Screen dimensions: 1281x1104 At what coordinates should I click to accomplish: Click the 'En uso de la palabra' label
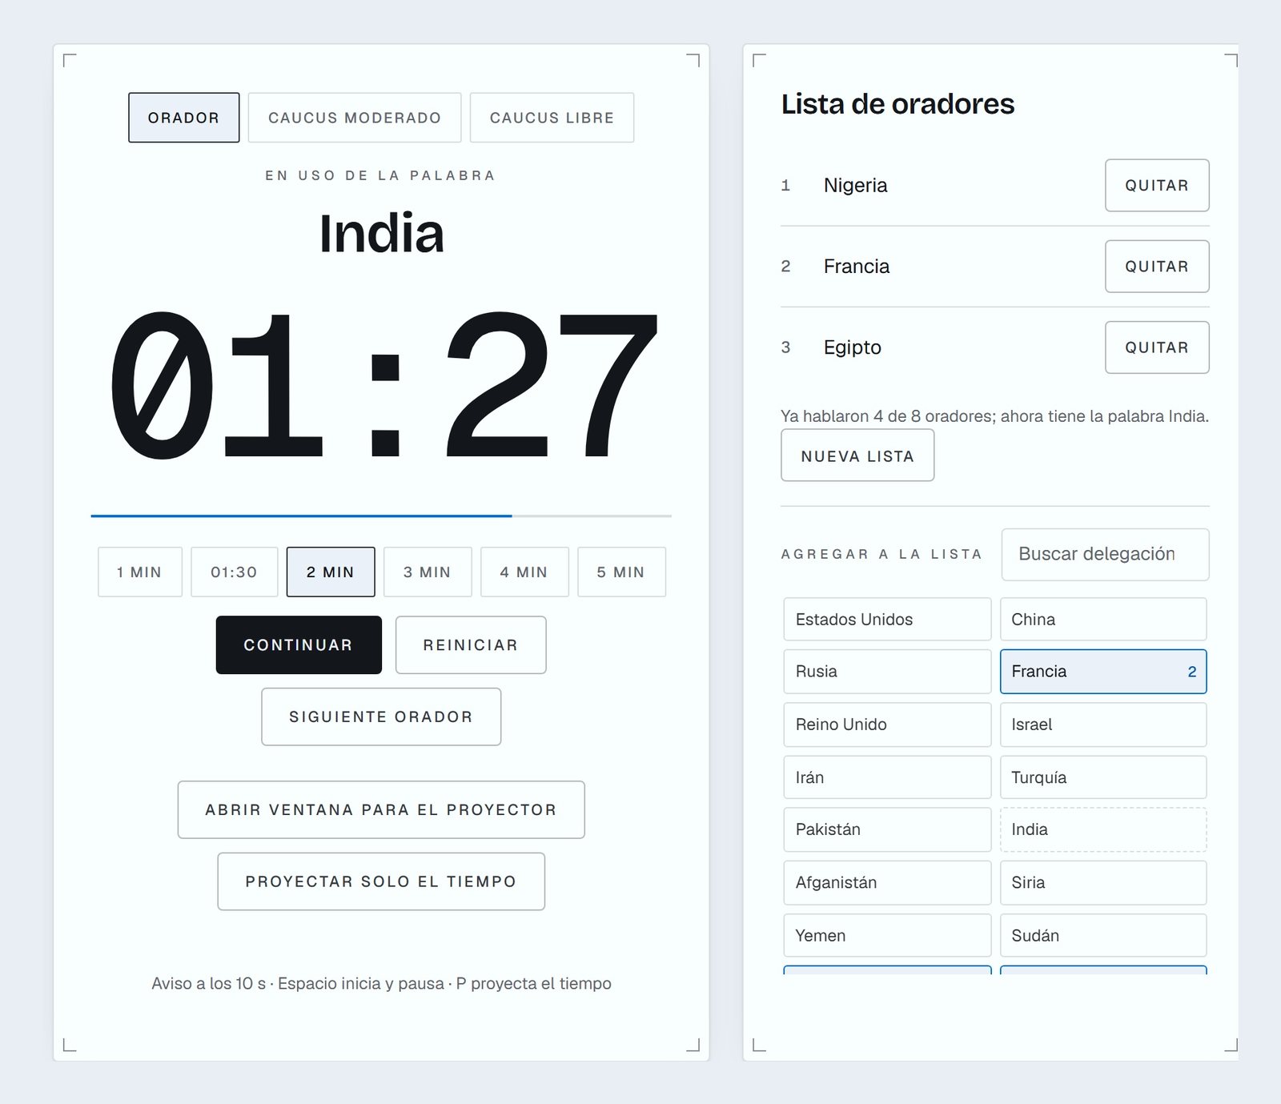381,175
